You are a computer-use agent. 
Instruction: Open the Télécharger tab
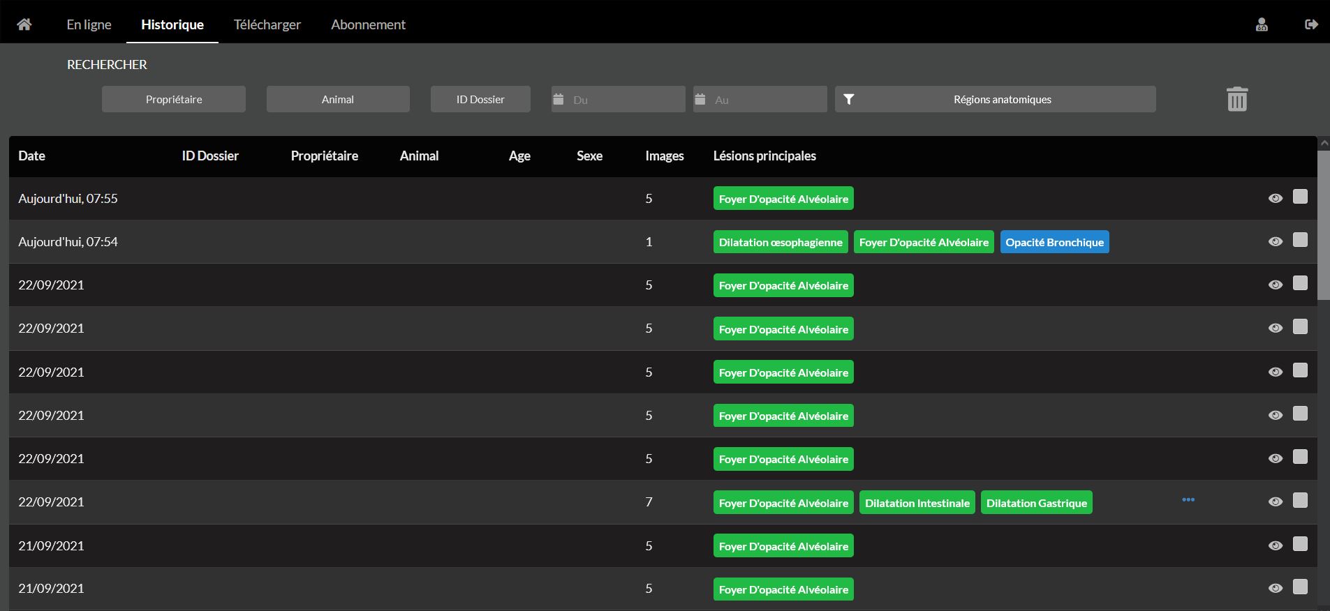pyautogui.click(x=267, y=24)
